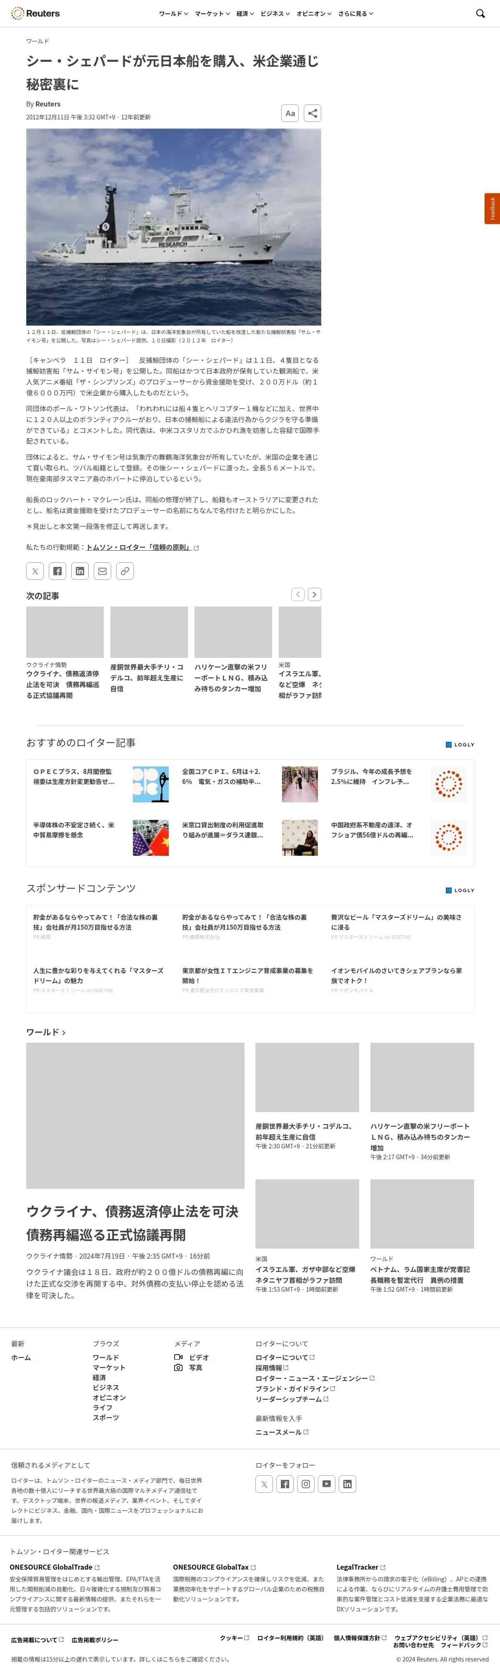Open the text size Aa button
500x1674 pixels.
point(290,113)
